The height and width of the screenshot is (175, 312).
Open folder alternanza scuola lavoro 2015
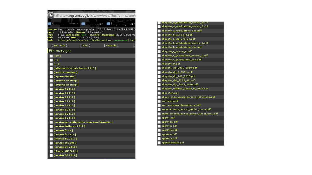[x=75, y=68]
